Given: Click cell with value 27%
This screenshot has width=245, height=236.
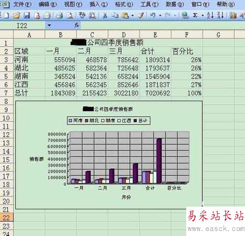Looking at the screenshot, I should coord(187,85).
